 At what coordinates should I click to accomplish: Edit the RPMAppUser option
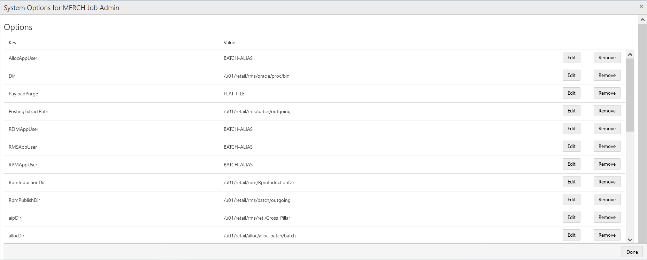571,164
